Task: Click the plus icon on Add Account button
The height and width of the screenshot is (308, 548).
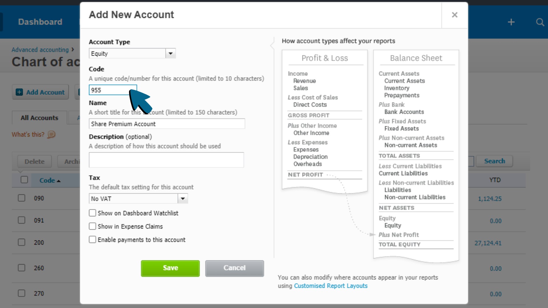Action: [19, 92]
